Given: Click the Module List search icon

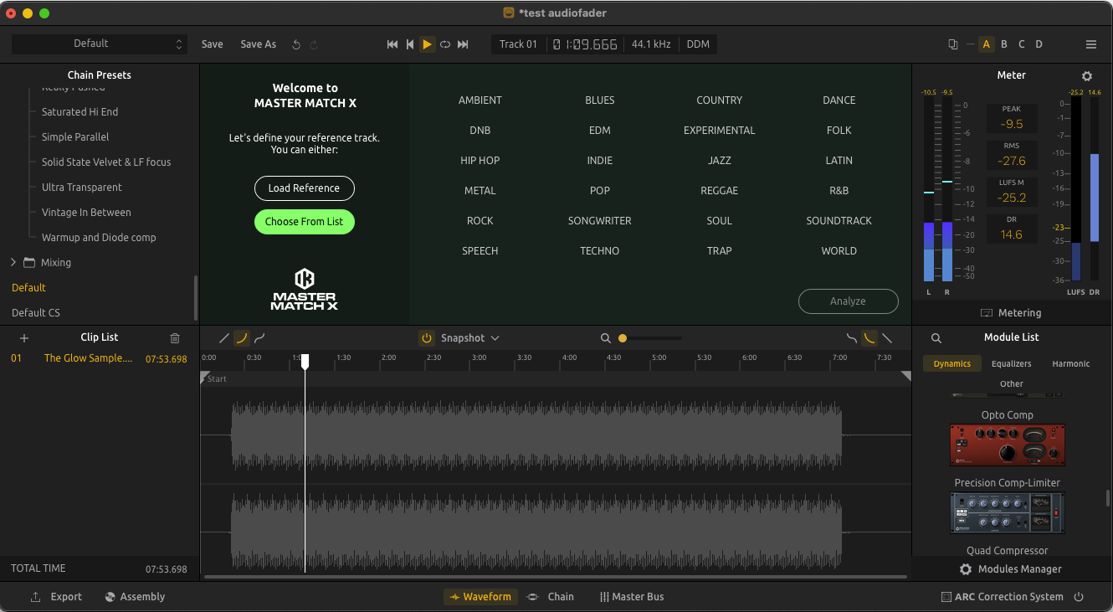Looking at the screenshot, I should tap(936, 338).
